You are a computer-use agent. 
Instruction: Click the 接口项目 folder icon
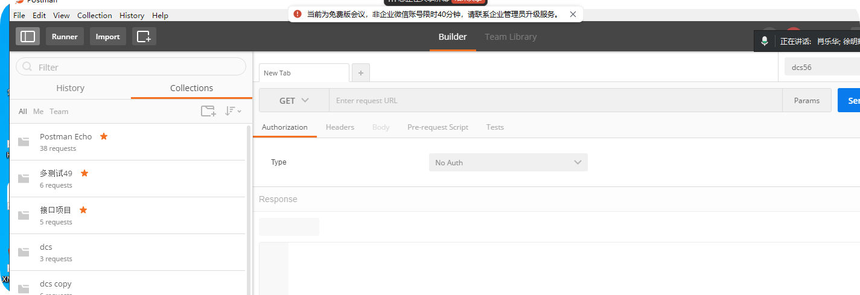[x=24, y=216]
